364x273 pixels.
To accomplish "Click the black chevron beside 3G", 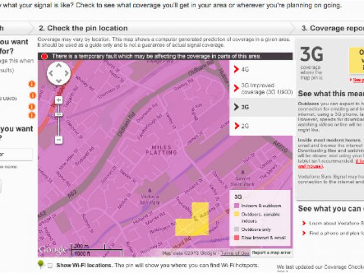I will click(236, 107).
